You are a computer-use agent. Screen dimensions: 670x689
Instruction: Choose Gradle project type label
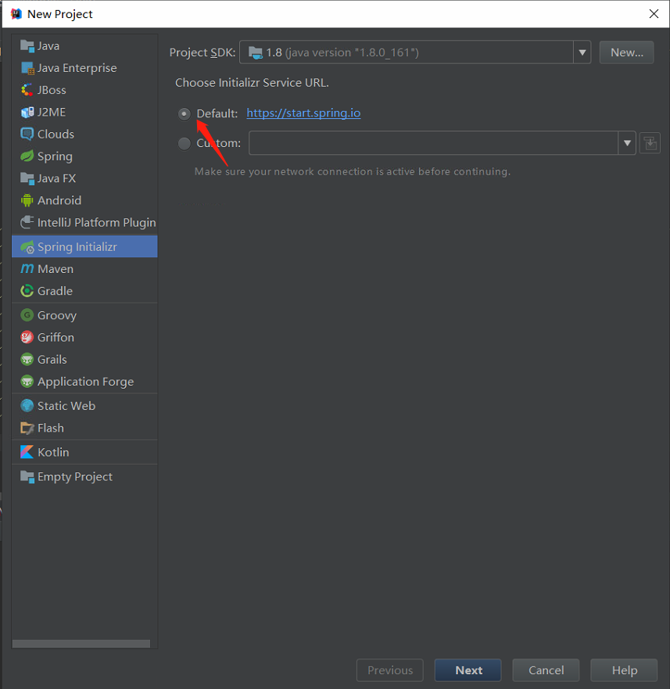pyautogui.click(x=55, y=291)
